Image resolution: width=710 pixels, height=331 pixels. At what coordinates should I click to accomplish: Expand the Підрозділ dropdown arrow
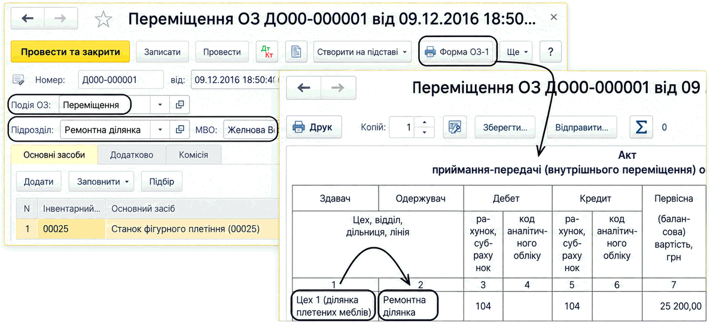pos(160,130)
